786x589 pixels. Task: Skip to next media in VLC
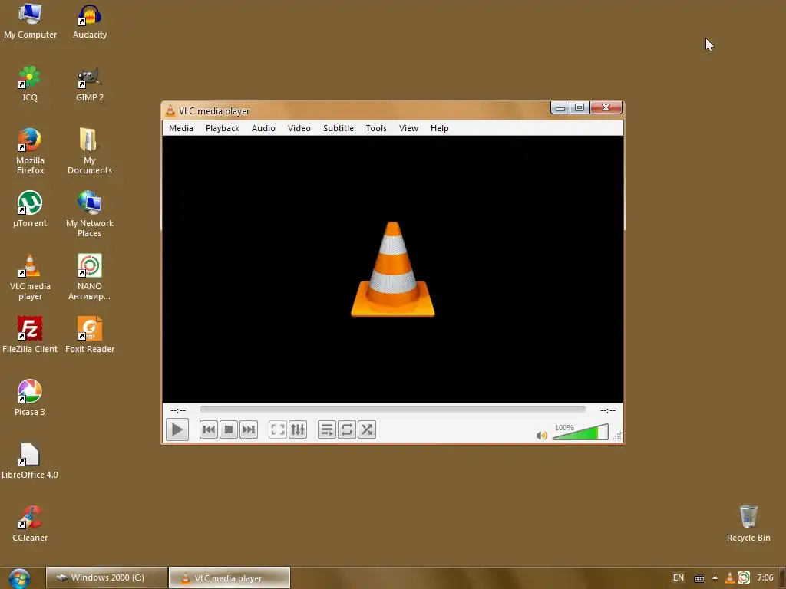tap(249, 429)
